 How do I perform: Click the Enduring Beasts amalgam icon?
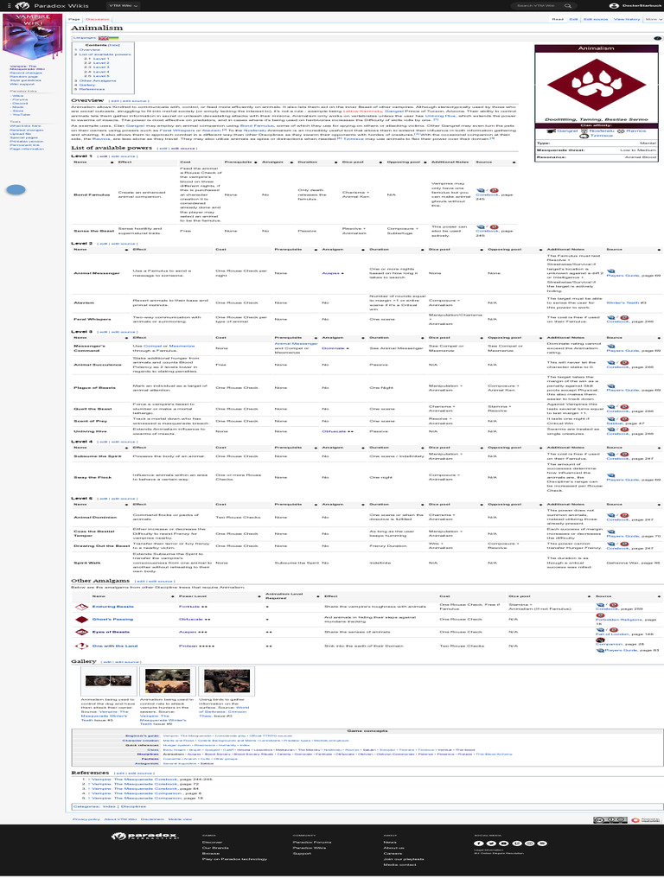[82, 607]
